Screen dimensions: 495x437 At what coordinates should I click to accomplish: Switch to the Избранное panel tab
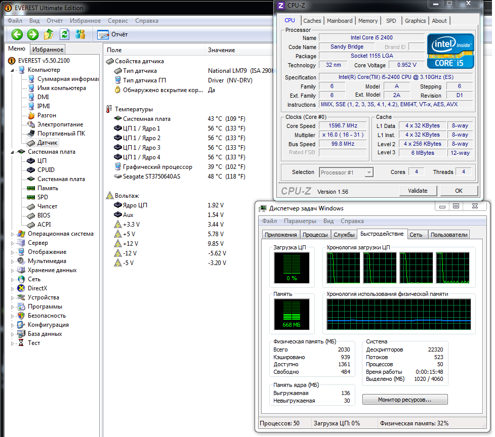click(x=48, y=50)
